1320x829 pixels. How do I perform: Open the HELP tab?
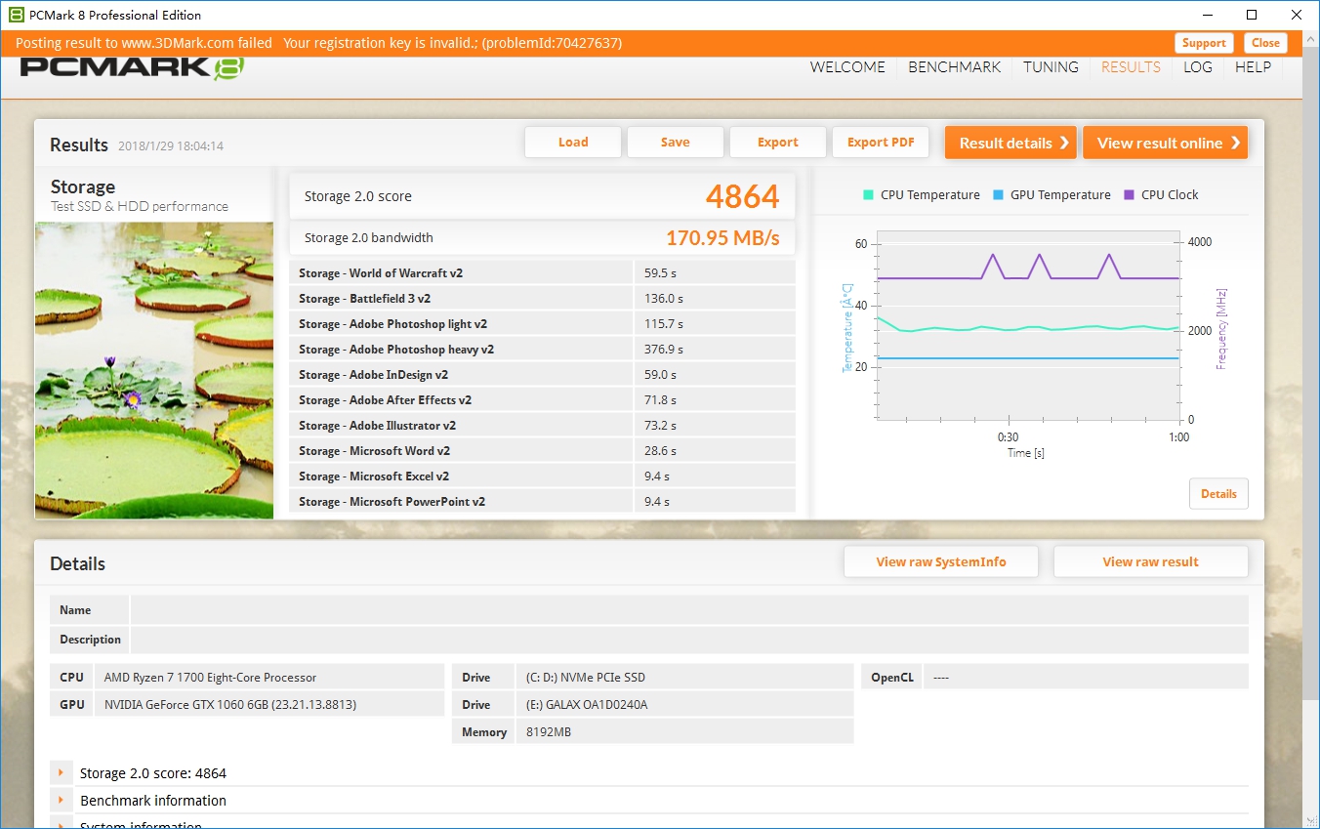tap(1253, 67)
